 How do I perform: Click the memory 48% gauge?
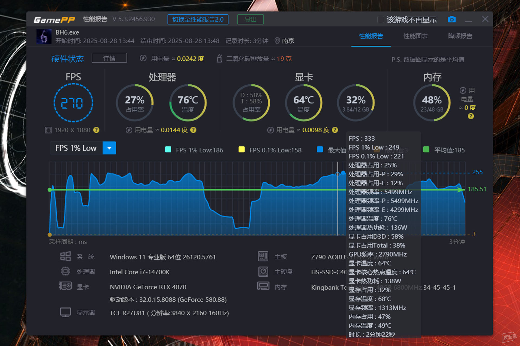pyautogui.click(x=432, y=103)
